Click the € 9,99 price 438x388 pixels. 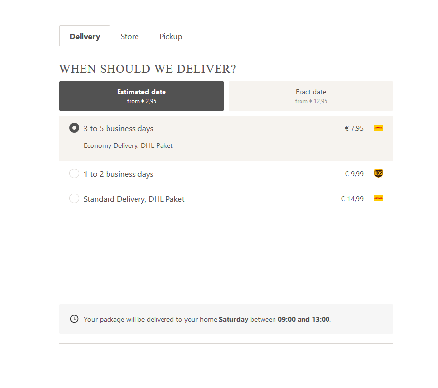click(x=354, y=174)
